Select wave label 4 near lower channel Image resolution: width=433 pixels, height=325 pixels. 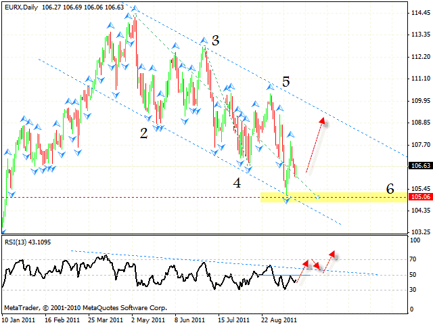(x=237, y=182)
